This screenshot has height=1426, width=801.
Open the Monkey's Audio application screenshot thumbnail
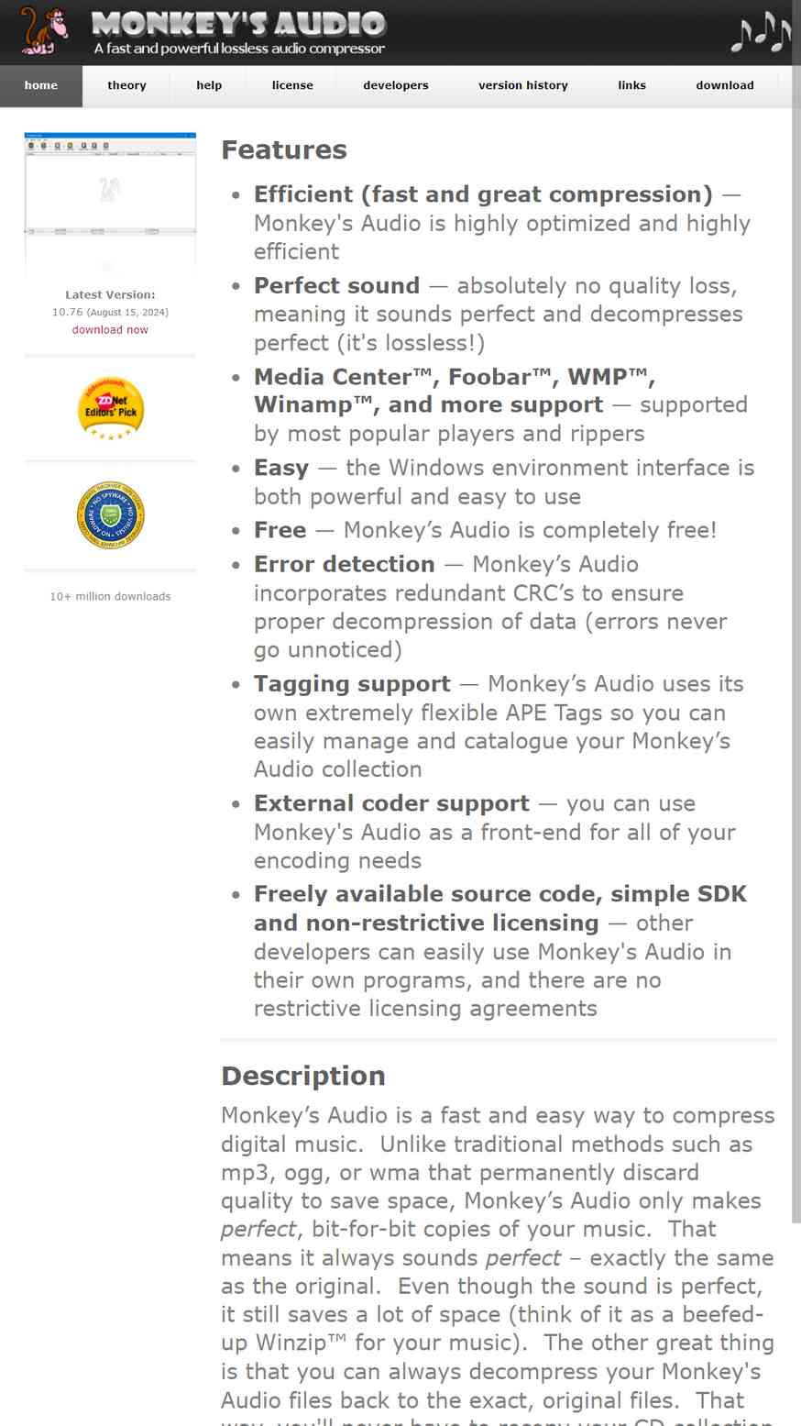(x=110, y=202)
